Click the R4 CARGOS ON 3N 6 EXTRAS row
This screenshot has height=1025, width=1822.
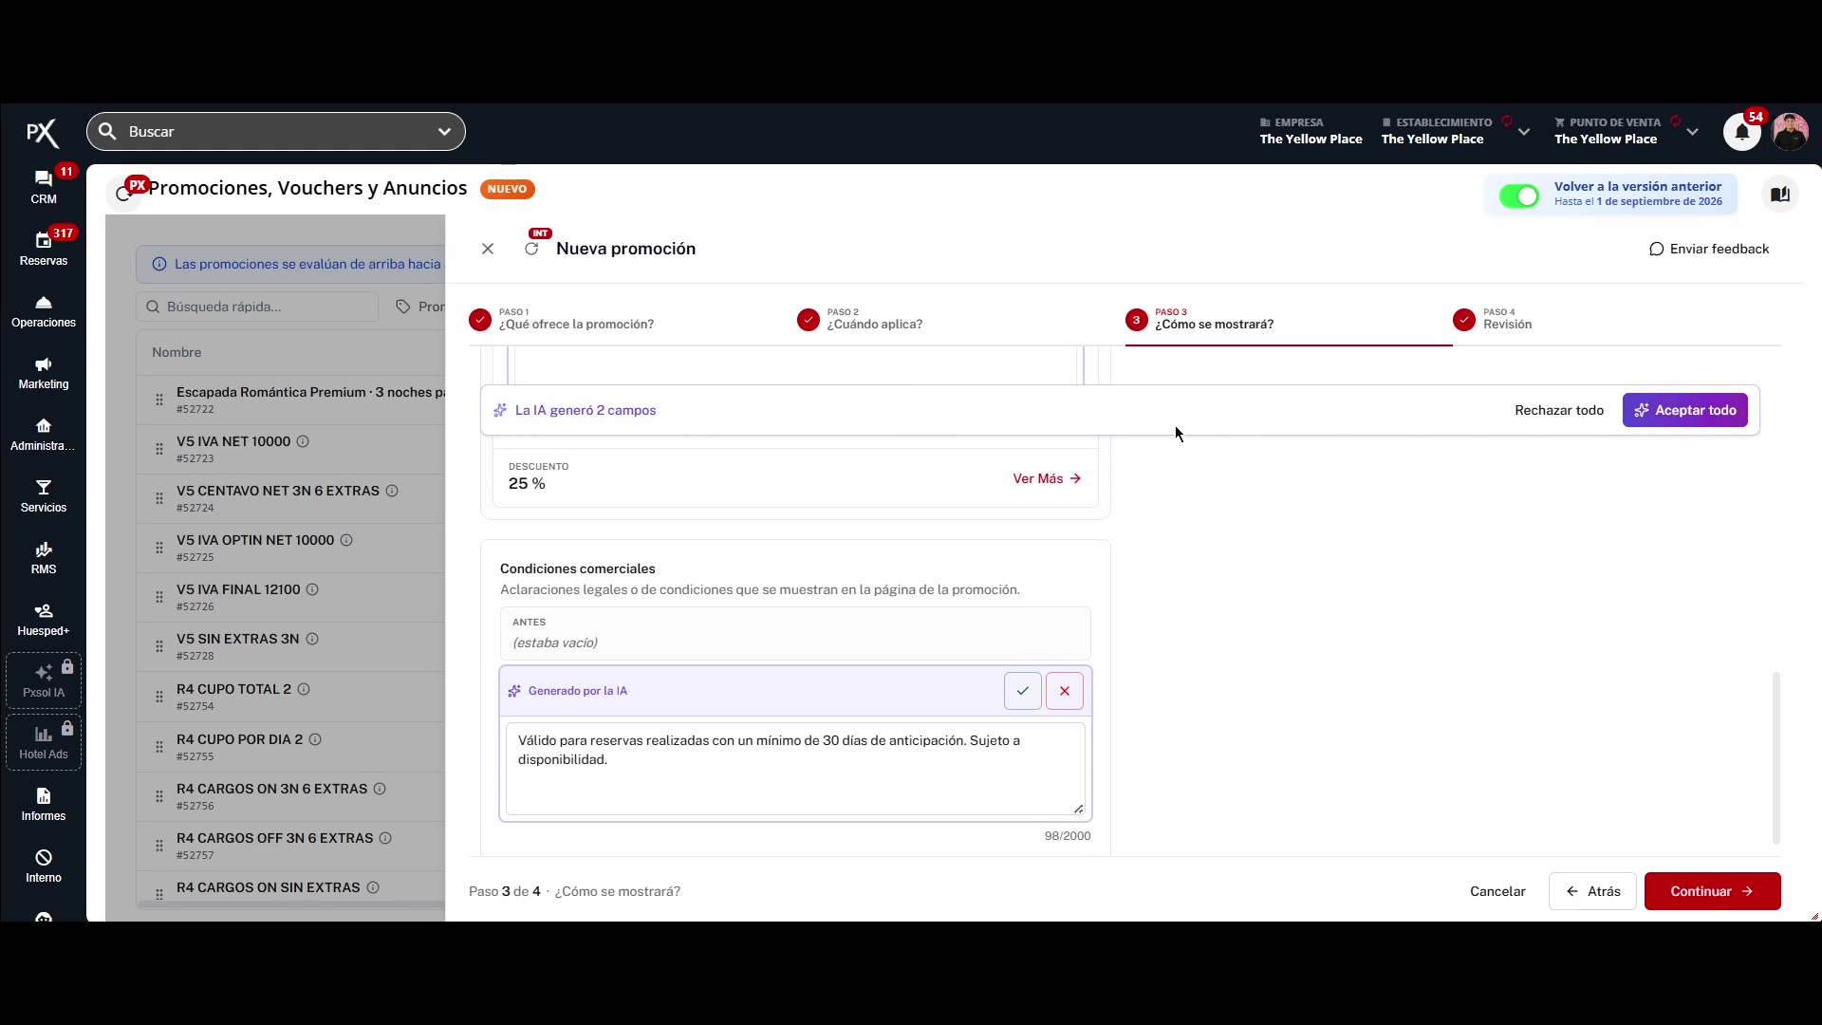click(x=290, y=796)
